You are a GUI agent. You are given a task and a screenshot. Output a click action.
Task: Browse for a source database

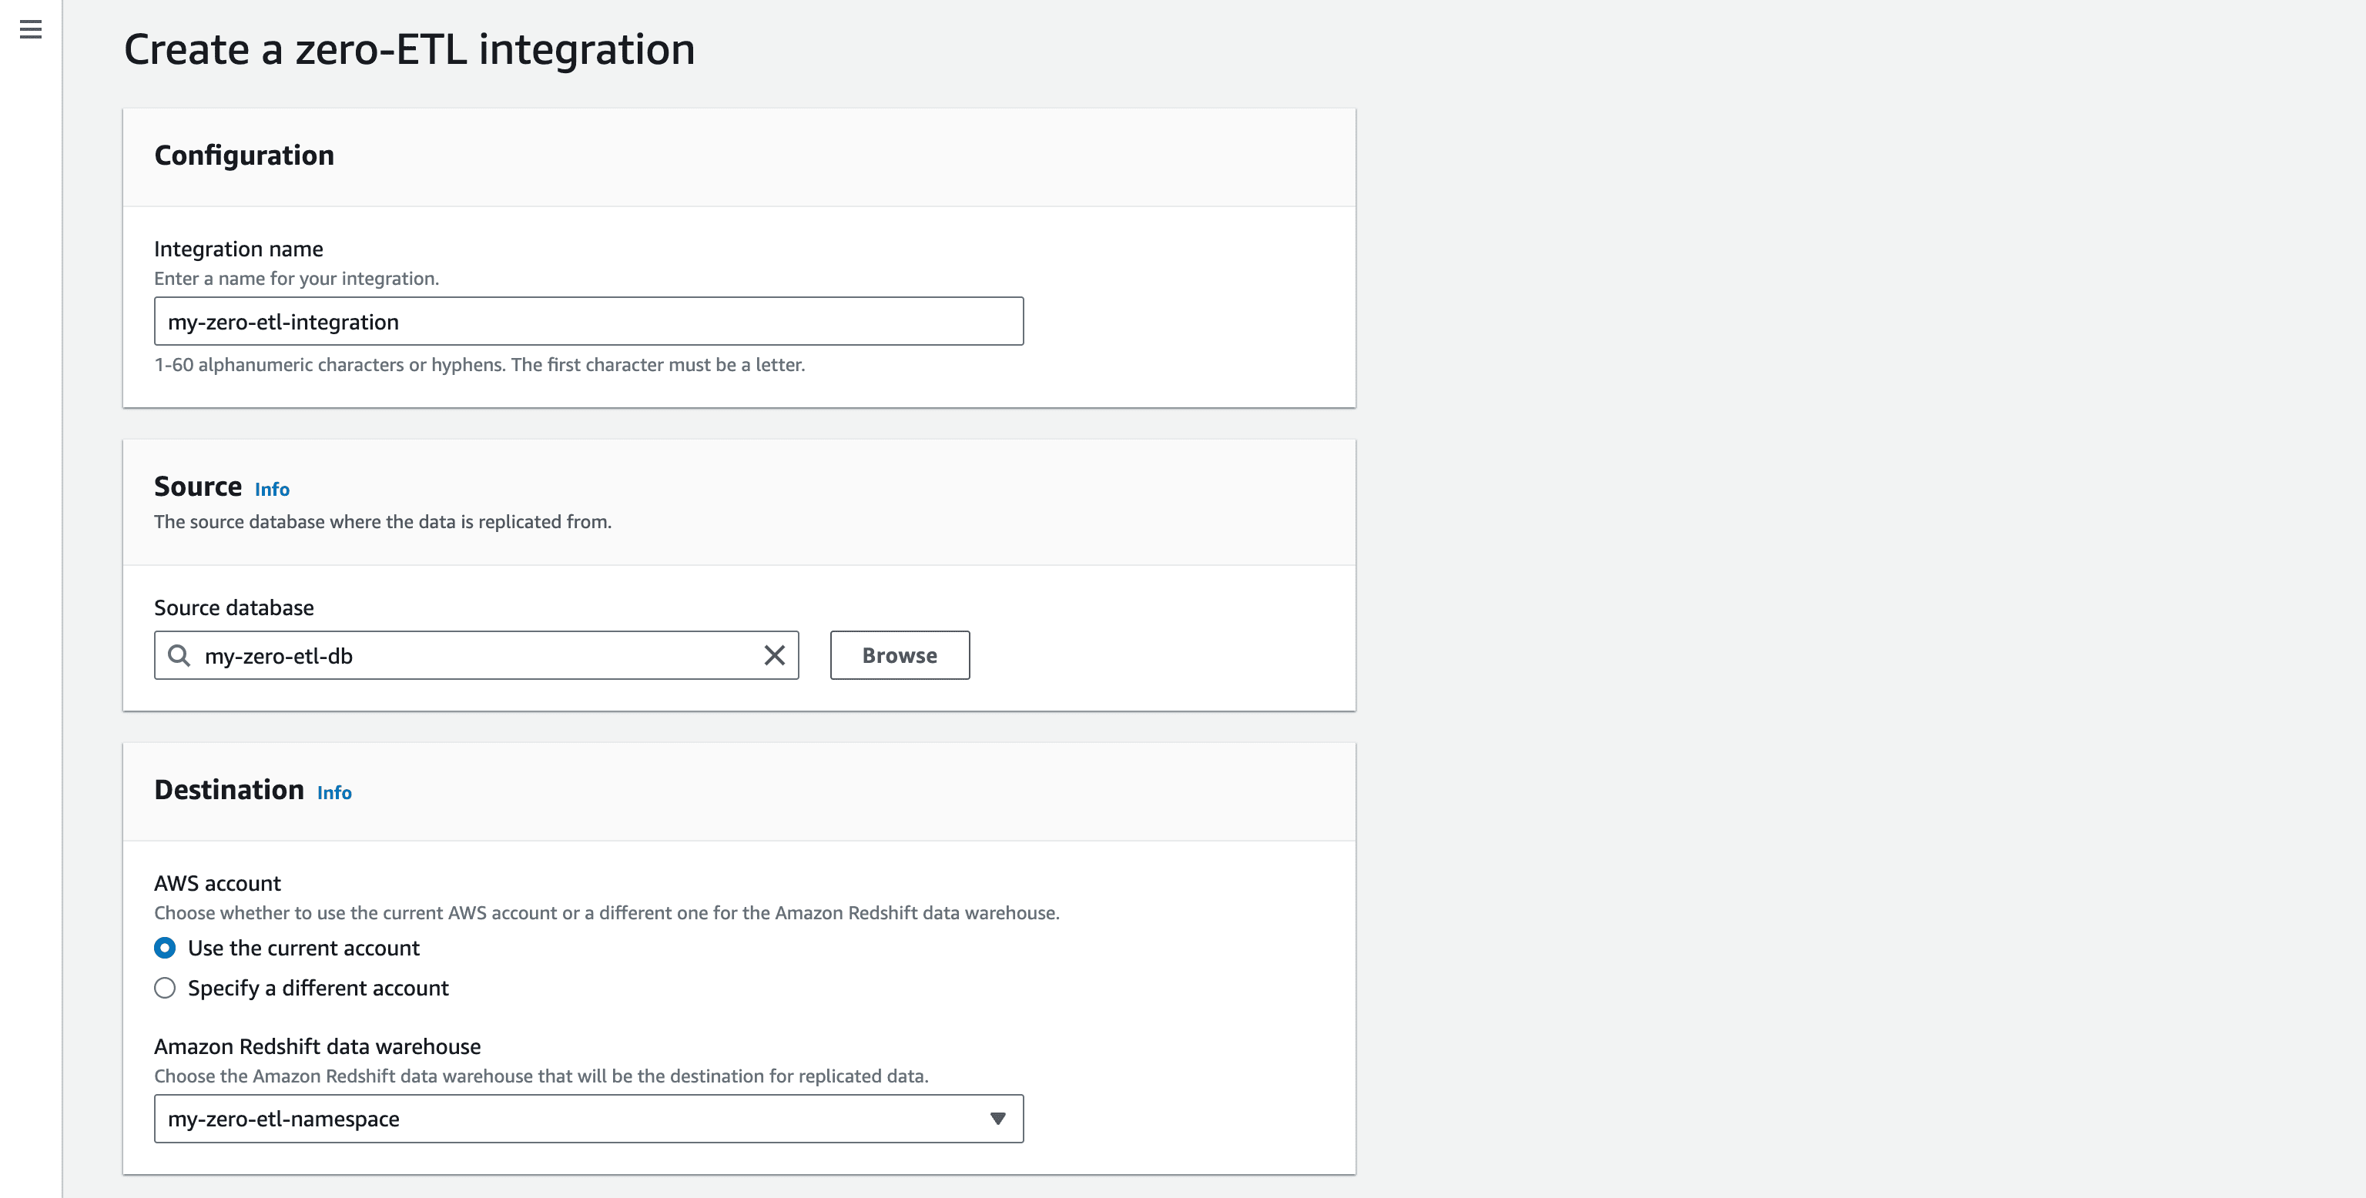pyautogui.click(x=900, y=655)
